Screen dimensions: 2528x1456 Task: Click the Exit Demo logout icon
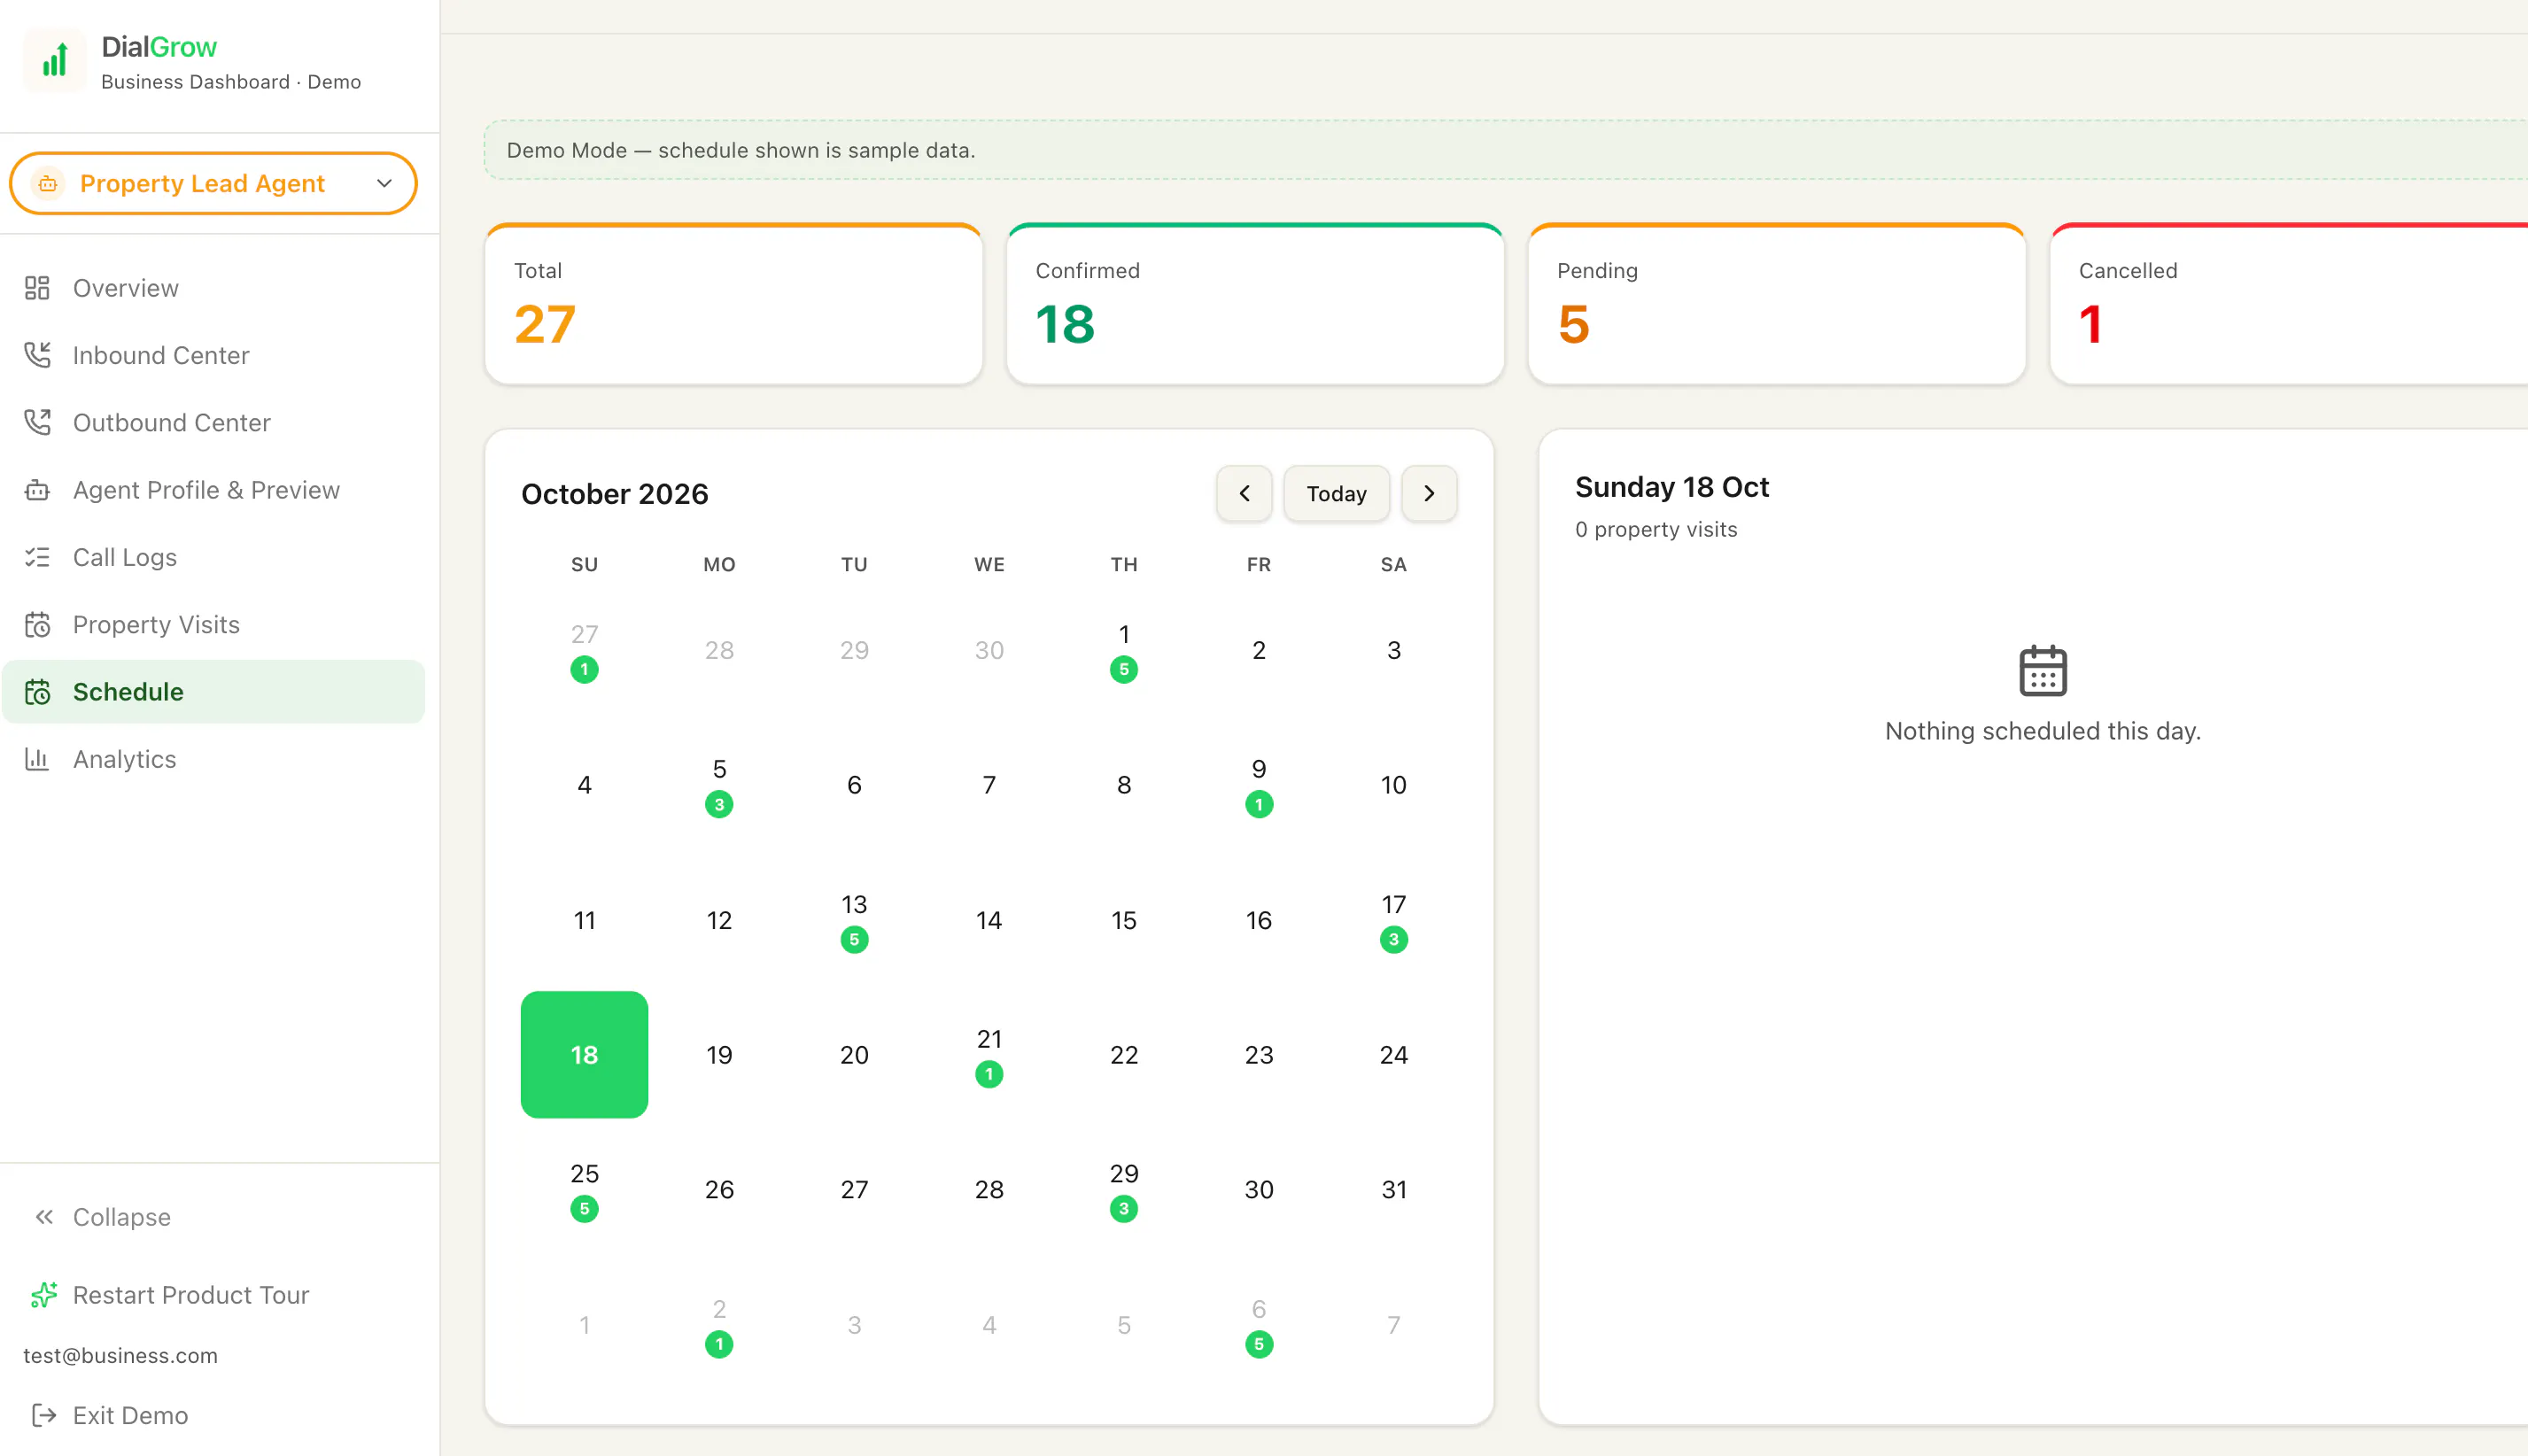click(x=44, y=1415)
